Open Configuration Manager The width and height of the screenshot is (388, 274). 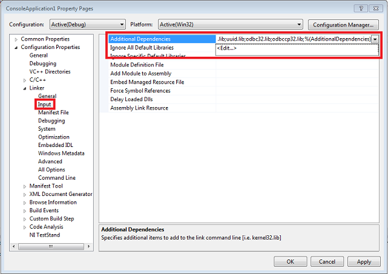(343, 25)
